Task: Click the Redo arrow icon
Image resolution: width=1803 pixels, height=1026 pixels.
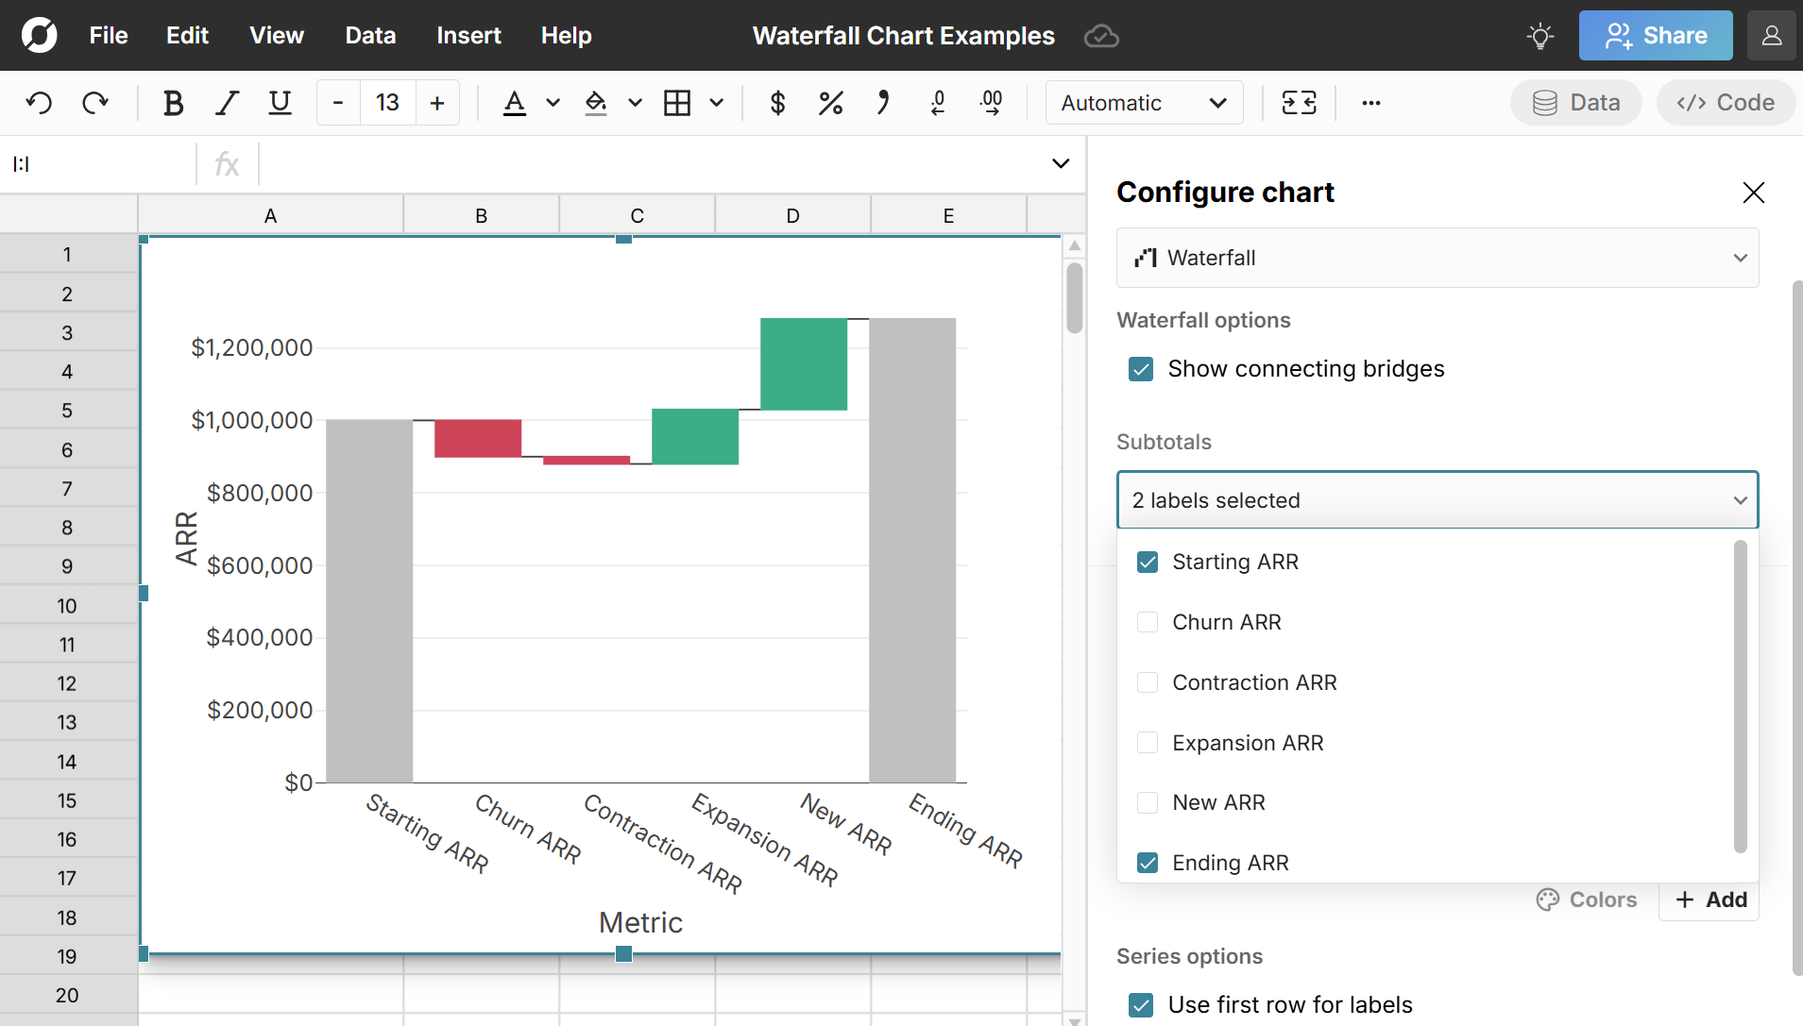Action: pyautogui.click(x=95, y=103)
